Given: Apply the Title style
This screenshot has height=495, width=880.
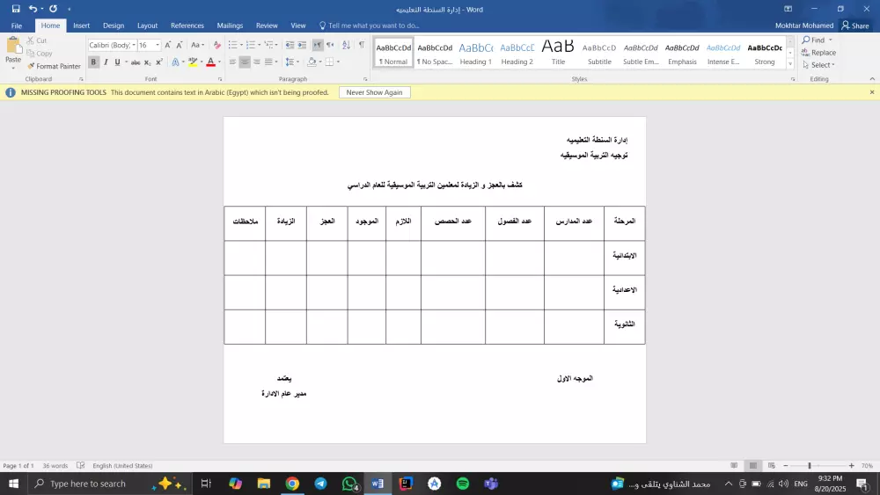Looking at the screenshot, I should pyautogui.click(x=558, y=54).
